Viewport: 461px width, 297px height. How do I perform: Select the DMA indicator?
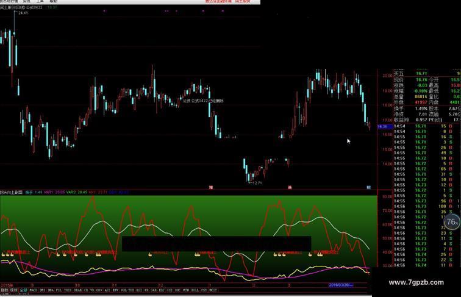point(51,290)
